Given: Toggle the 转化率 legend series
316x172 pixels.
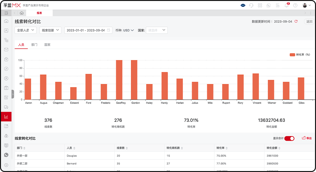Looking at the screenshot, I should [x=300, y=55].
